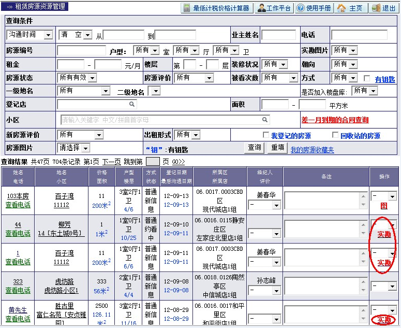The image size is (401, 328).
Task: Open the 方式 dropdown
Action: click(345, 78)
